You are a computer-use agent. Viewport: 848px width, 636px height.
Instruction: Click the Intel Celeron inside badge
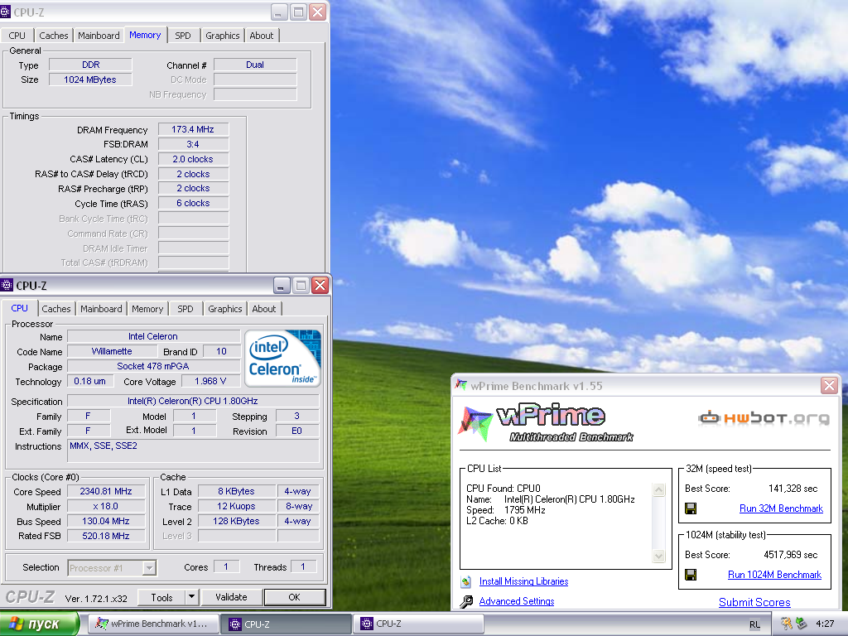coord(283,358)
